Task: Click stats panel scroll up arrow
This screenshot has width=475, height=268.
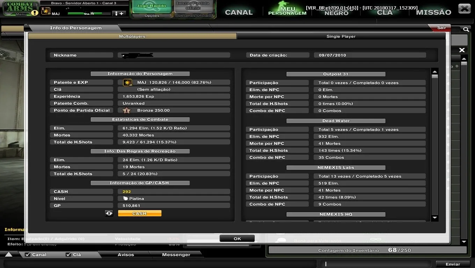Action: [x=434, y=71]
